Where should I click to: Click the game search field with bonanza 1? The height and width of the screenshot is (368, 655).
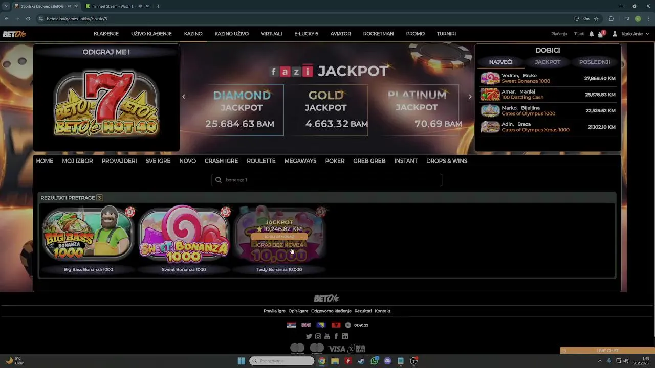tap(327, 180)
